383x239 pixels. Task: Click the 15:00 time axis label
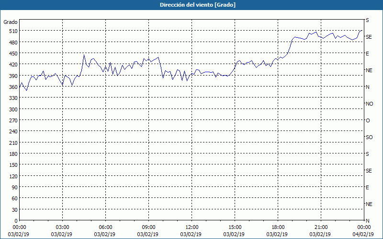tap(235, 228)
